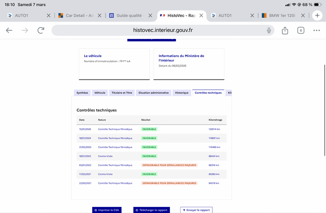Select the Historique tab
The image size is (326, 213).
click(x=182, y=93)
